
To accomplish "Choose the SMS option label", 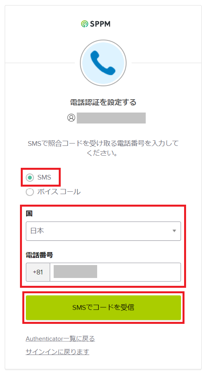I will click(x=44, y=177).
